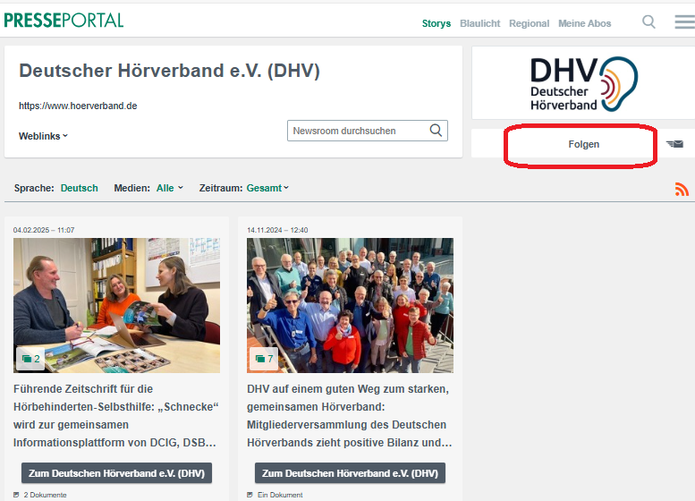Expand the Medien Alle filter

[x=170, y=188]
